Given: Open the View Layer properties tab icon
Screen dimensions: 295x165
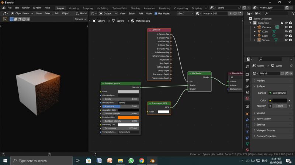Looking at the screenshot, I should pos(247,86).
